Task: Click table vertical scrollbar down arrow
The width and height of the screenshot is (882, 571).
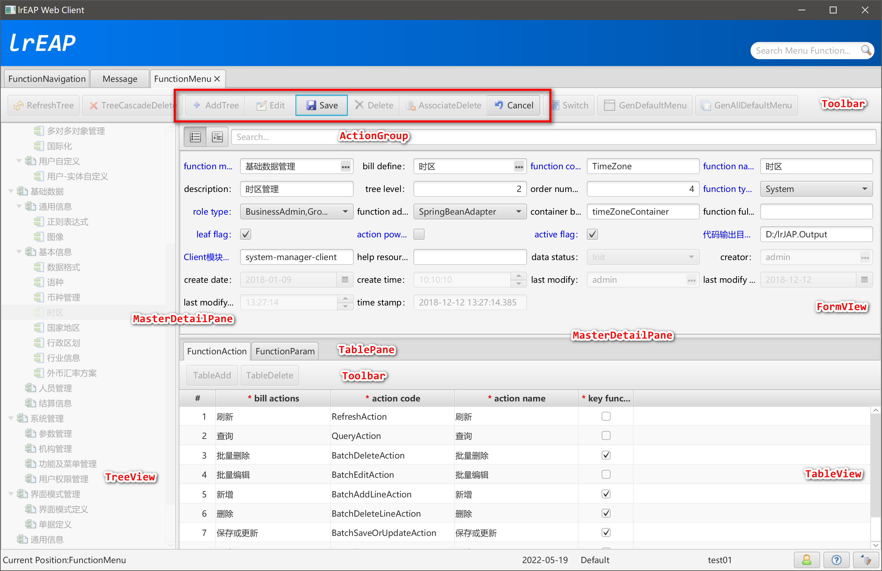Action: pyautogui.click(x=875, y=545)
